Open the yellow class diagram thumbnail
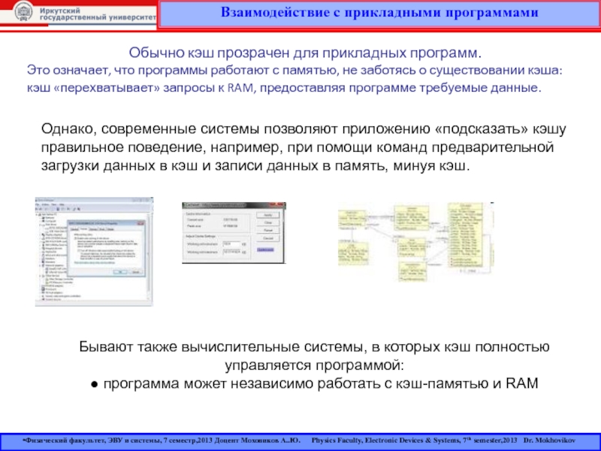 [x=416, y=242]
